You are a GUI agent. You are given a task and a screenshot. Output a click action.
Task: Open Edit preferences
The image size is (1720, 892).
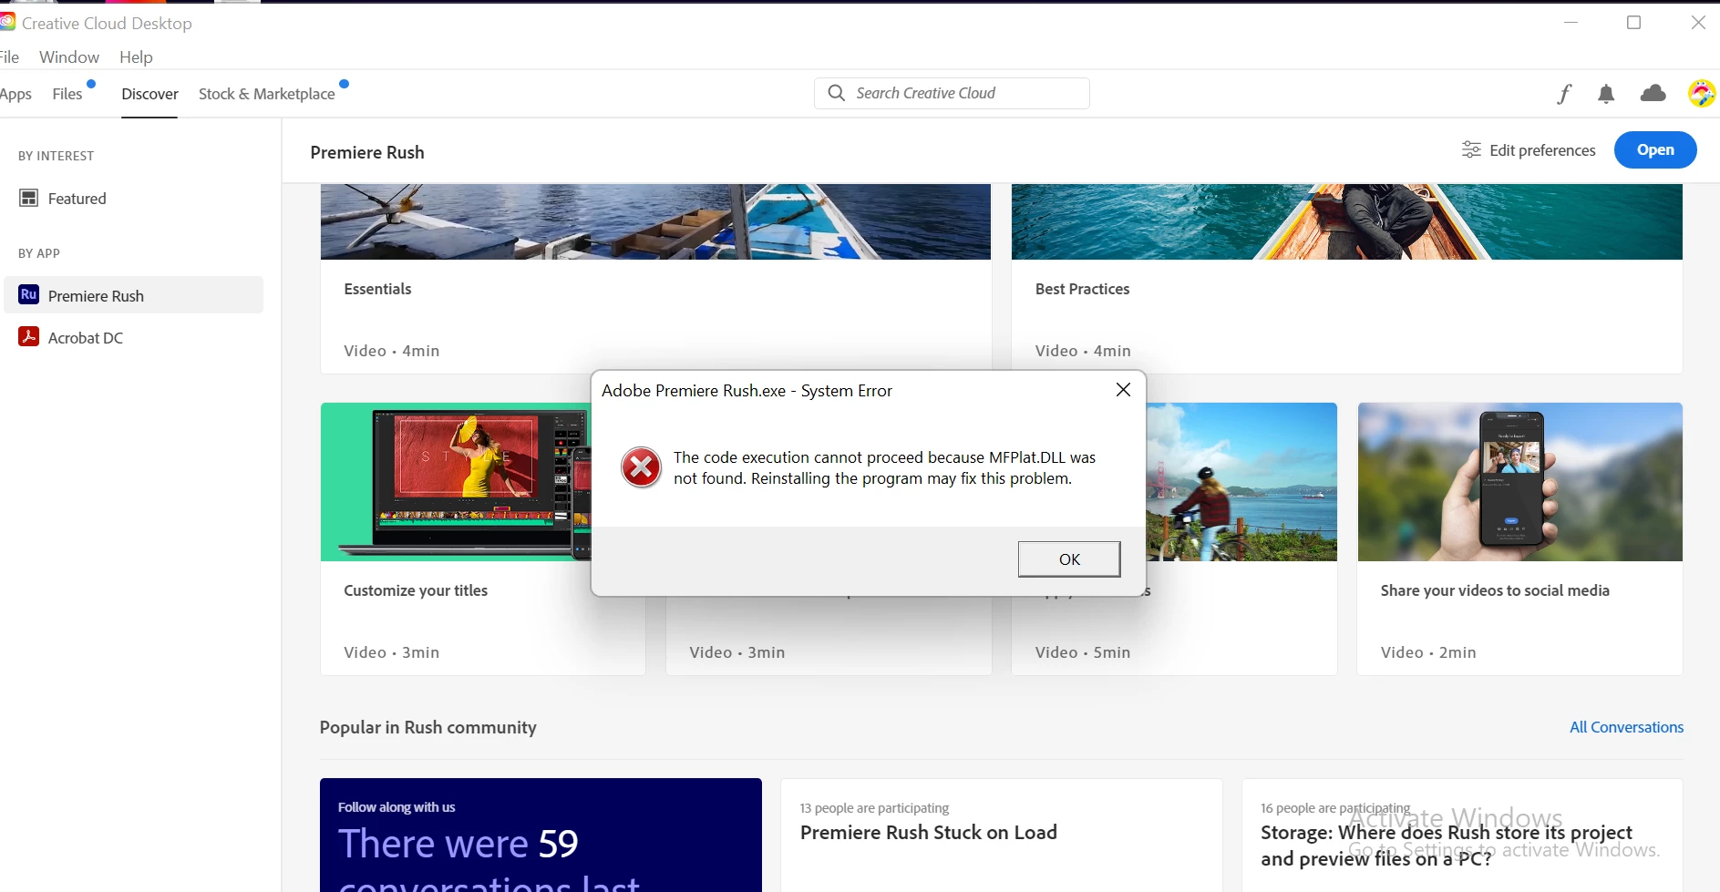(1529, 150)
